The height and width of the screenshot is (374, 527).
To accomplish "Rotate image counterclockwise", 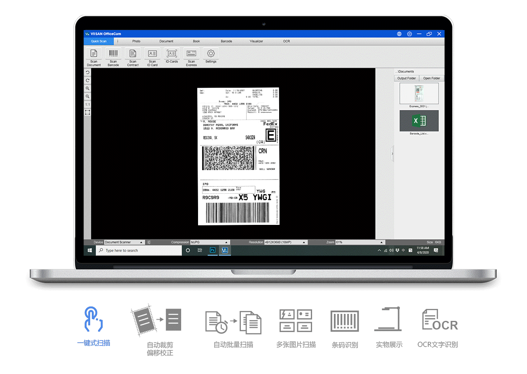I will tap(88, 72).
